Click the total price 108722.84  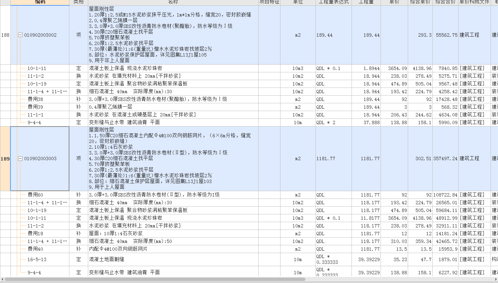pyautogui.click(x=445, y=195)
